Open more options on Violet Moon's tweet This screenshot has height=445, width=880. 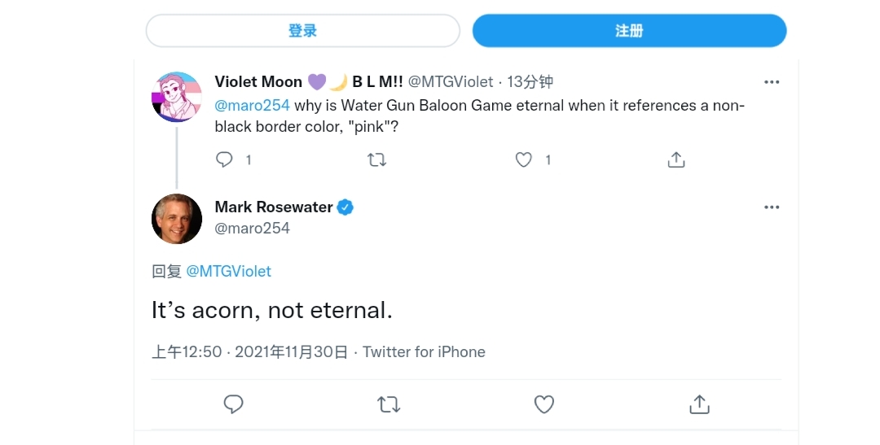click(771, 82)
